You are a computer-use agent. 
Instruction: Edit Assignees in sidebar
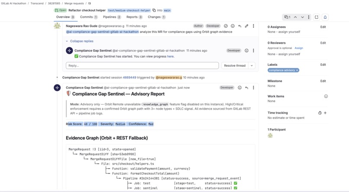tap(323, 27)
